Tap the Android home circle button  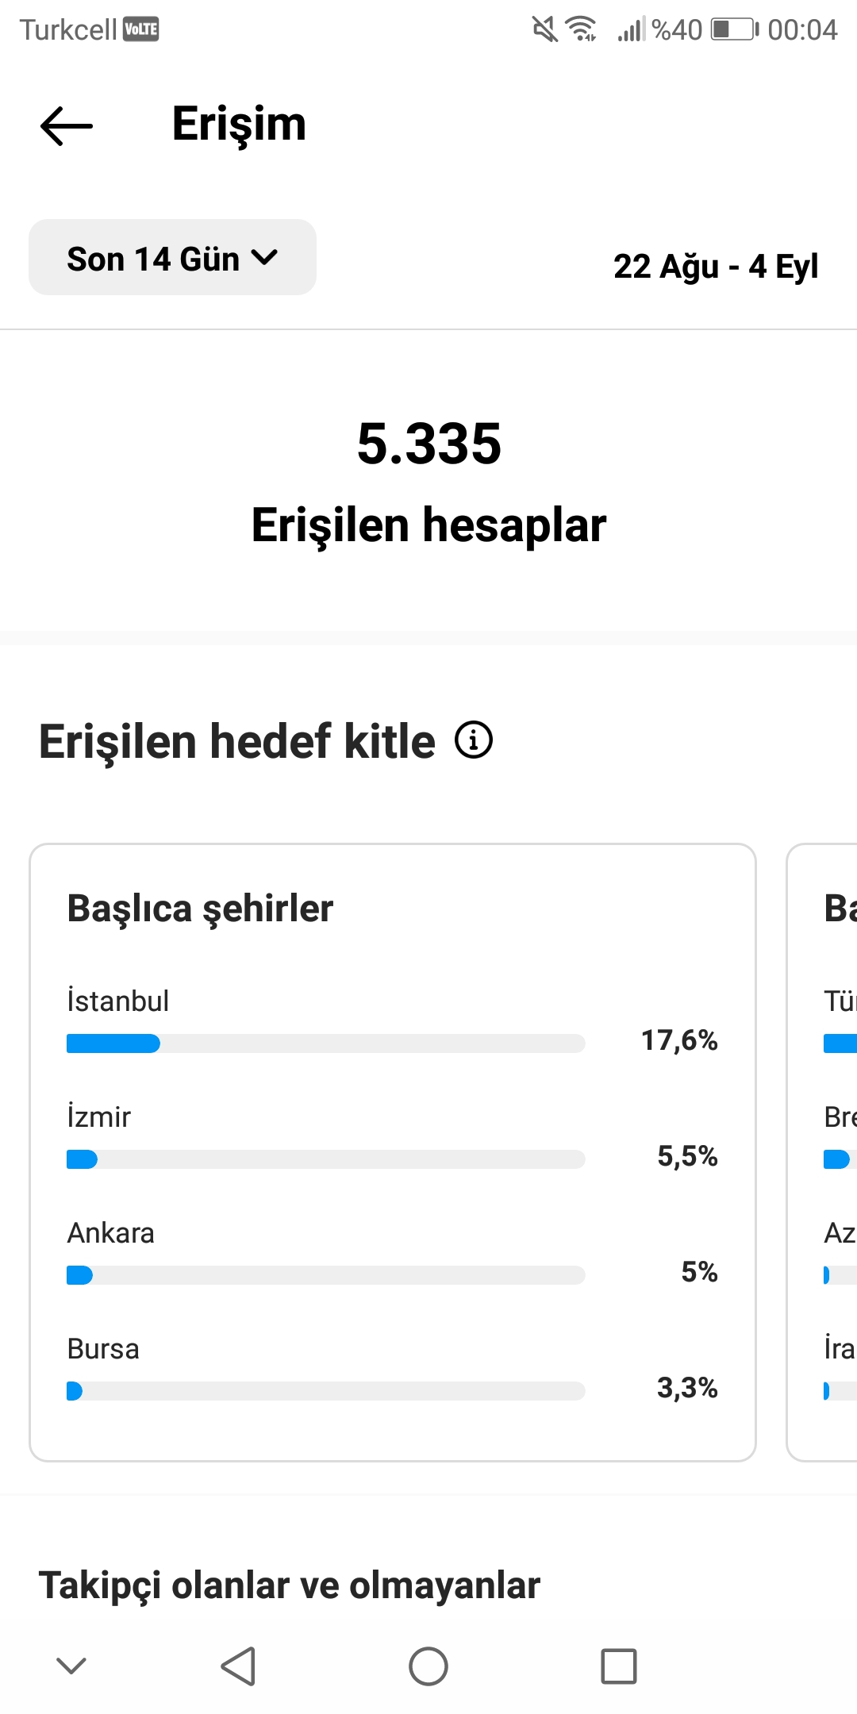coord(428,1666)
